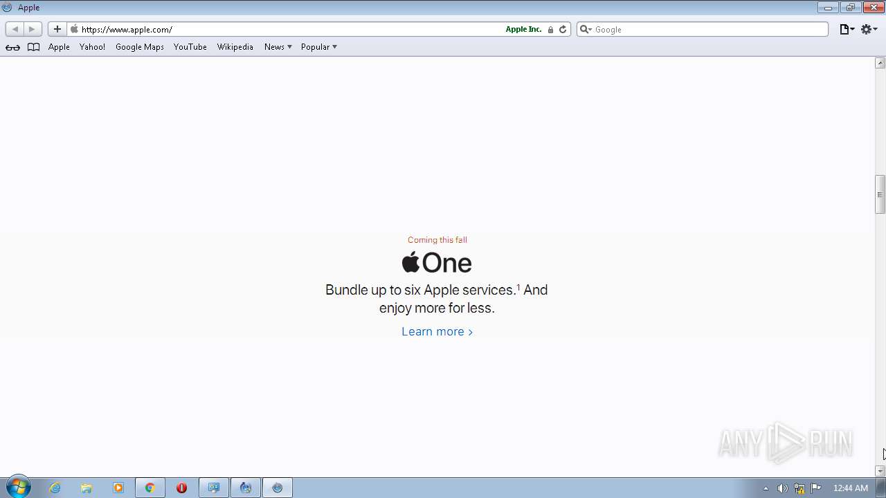This screenshot has width=886, height=498.
Task: Open the Windows Start menu
Action: click(x=18, y=488)
